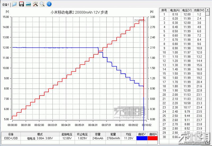212x146 pixels.
Task: Select current 0.66 in row 30
Action: coord(175,137)
